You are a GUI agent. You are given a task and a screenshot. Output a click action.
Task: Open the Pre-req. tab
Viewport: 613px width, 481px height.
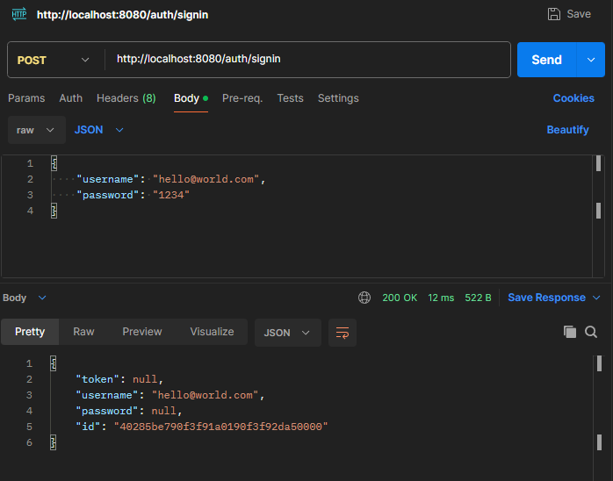[242, 98]
